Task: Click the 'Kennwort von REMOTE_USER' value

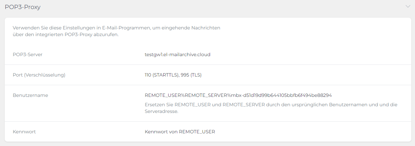Action: [x=180, y=132]
